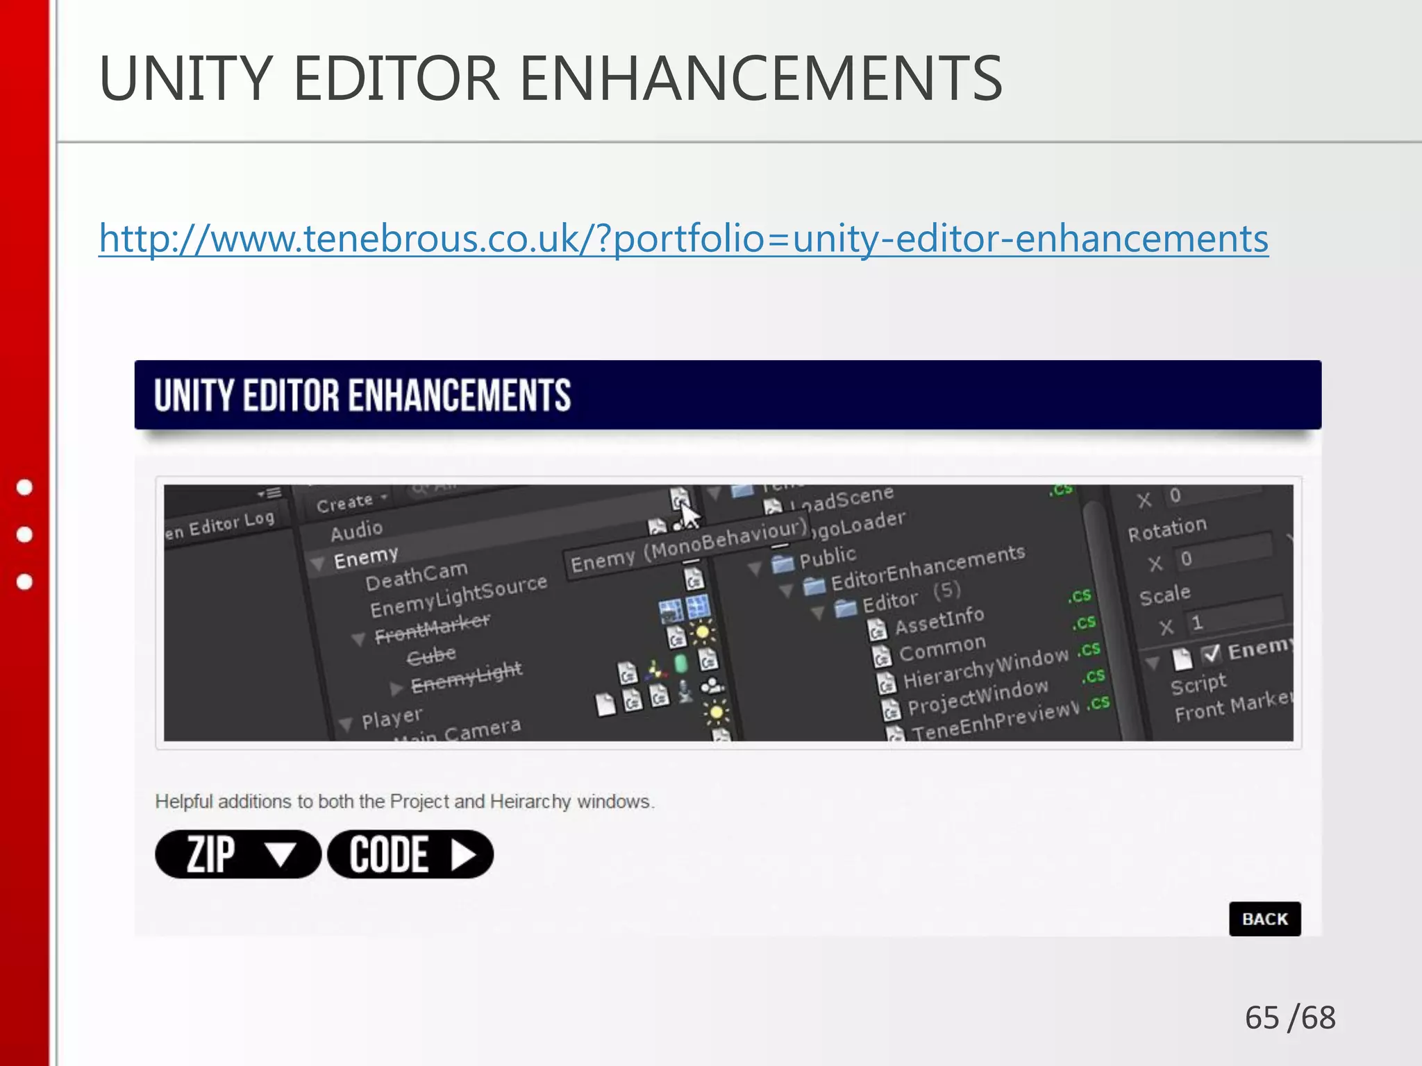The height and width of the screenshot is (1066, 1422).
Task: Click the ProjectWindow script file icon
Action: (x=891, y=710)
